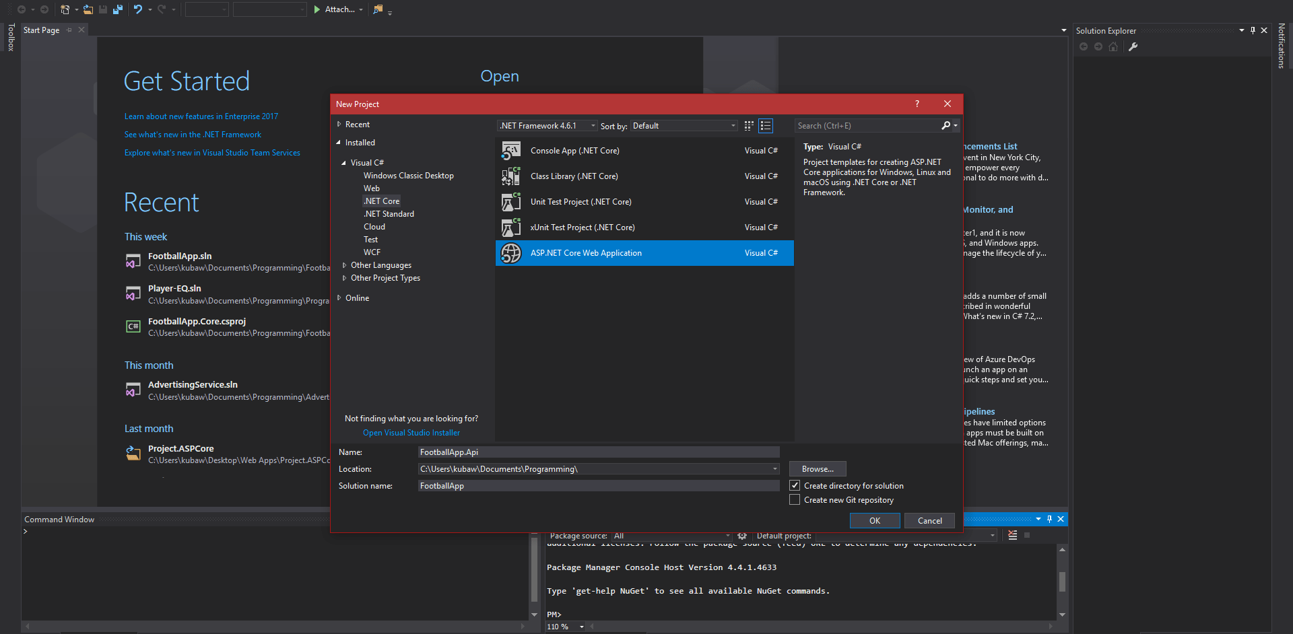Open the Package source dropdown

coord(671,536)
